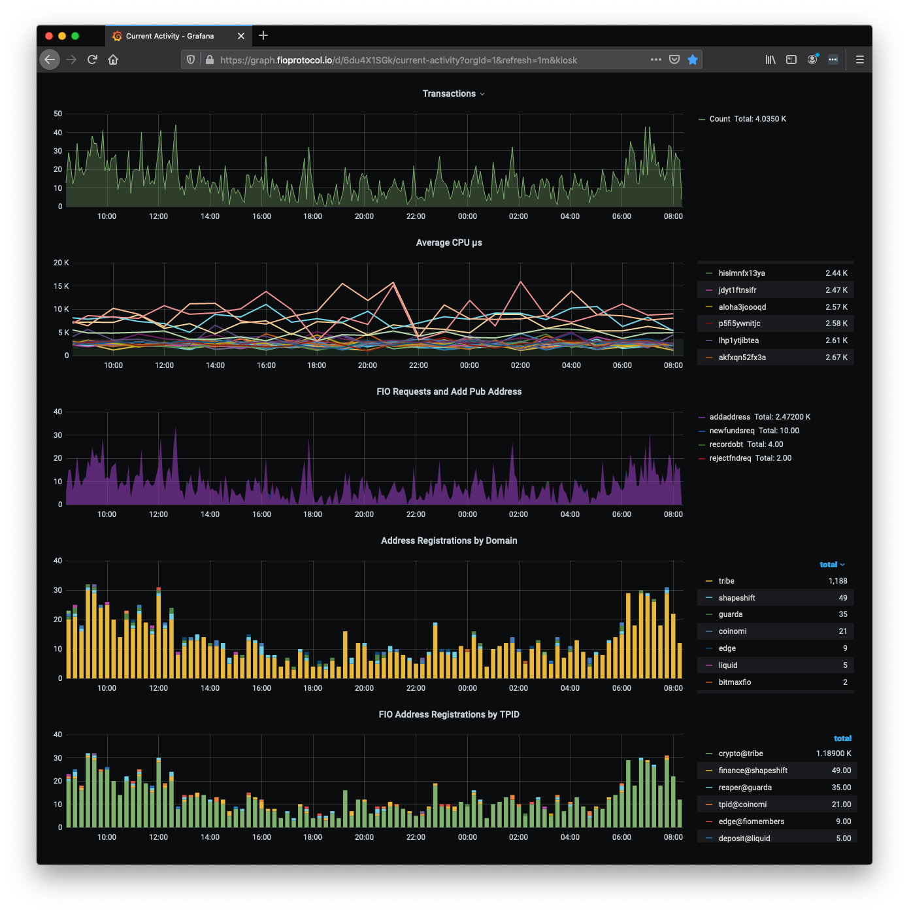This screenshot has height=913, width=909.
Task: Open page actions three-dot menu
Action: [x=656, y=59]
